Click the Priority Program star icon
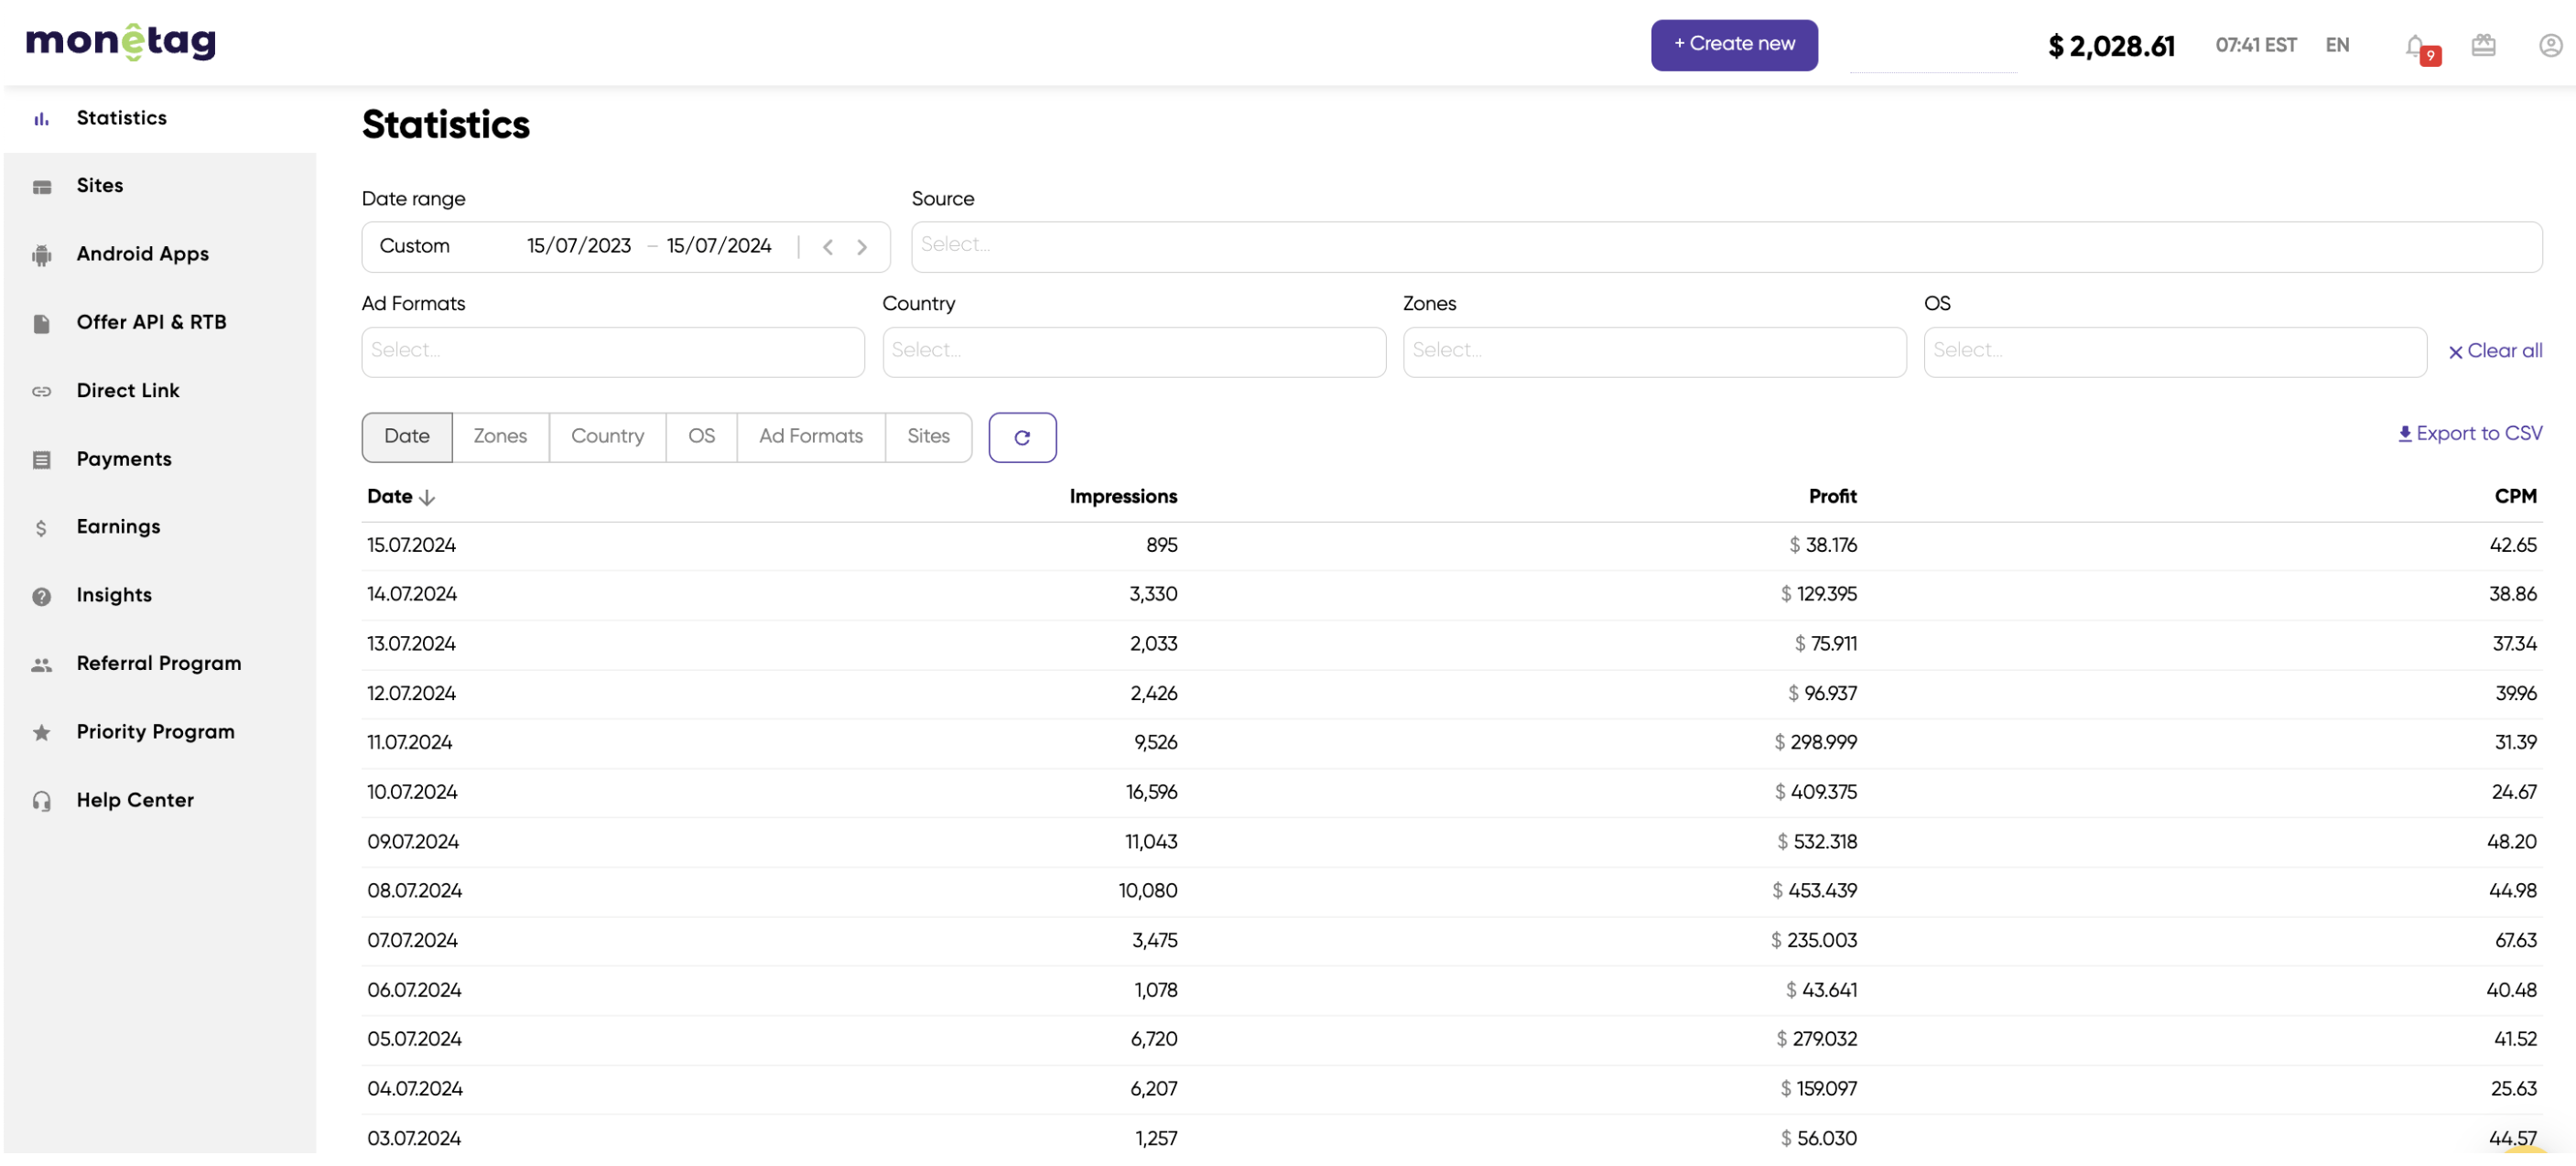 pyautogui.click(x=41, y=733)
